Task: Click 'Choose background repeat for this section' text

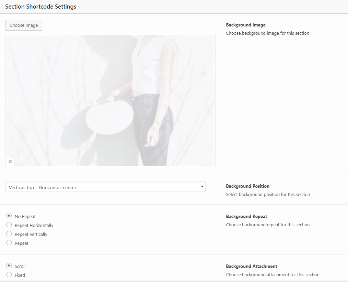Action: click(x=268, y=225)
